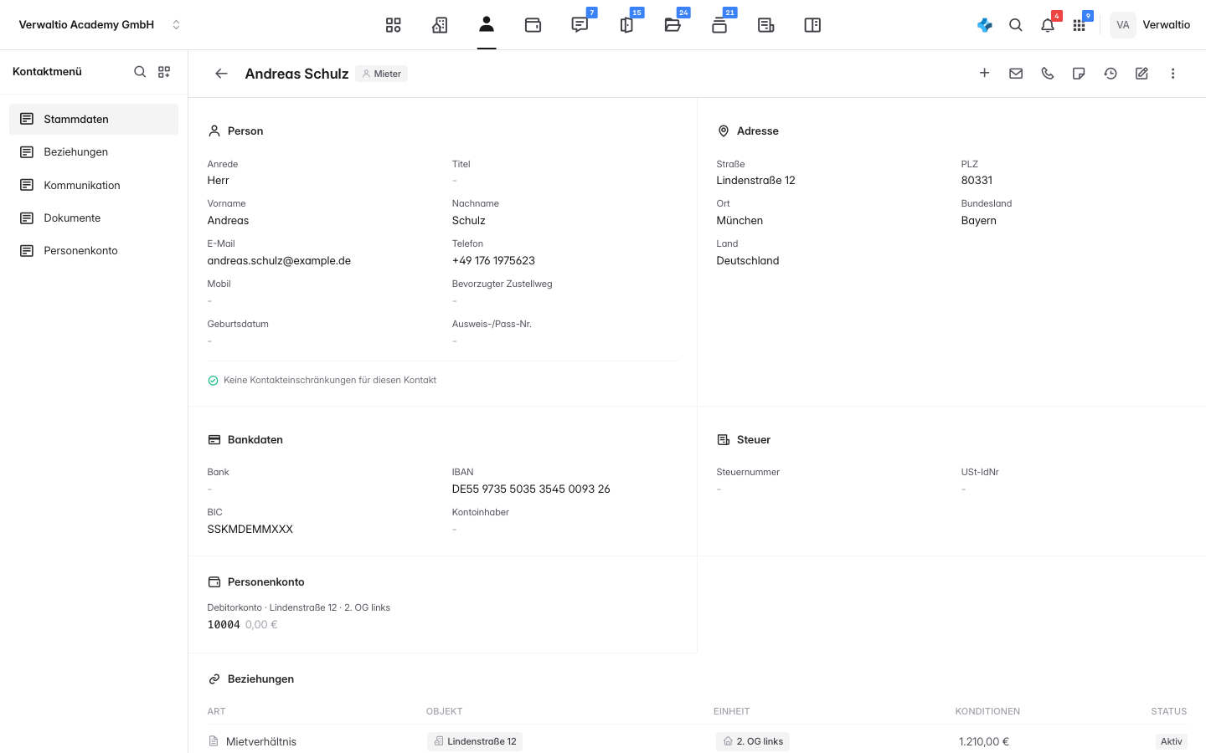Viewport: 1206px width, 753px height.
Task: Open history clock icon in contact toolbar
Action: pyautogui.click(x=1111, y=74)
